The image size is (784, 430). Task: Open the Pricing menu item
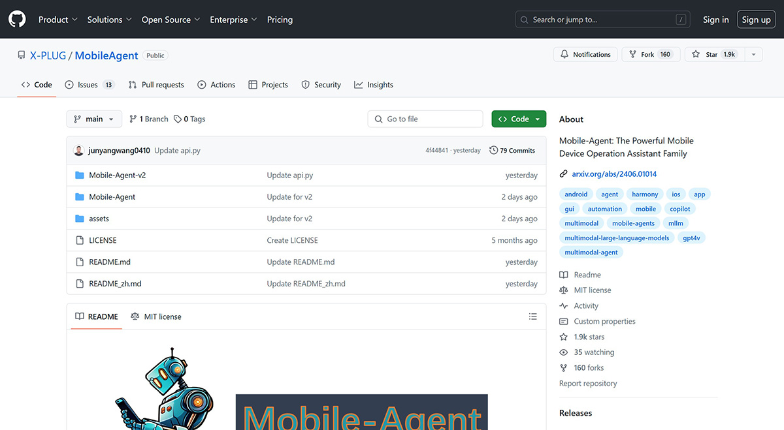coord(280,19)
